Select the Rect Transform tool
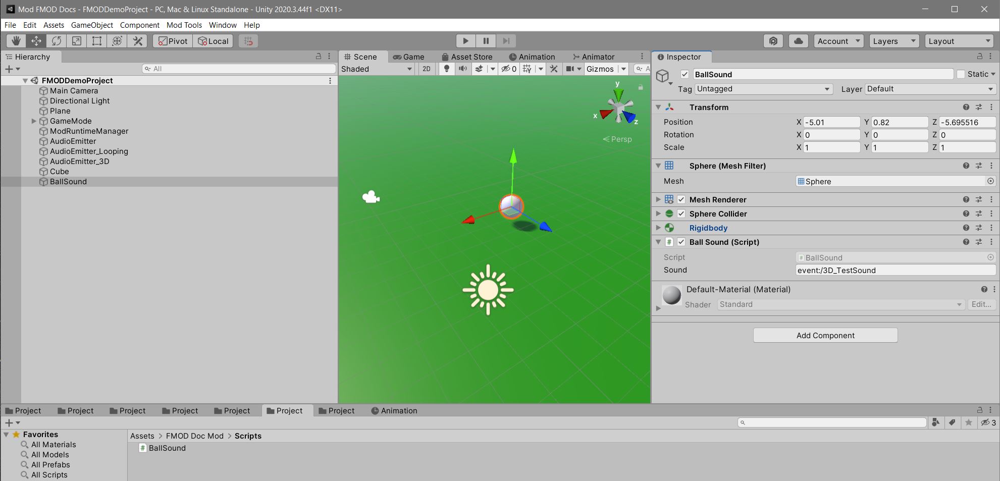 click(96, 41)
